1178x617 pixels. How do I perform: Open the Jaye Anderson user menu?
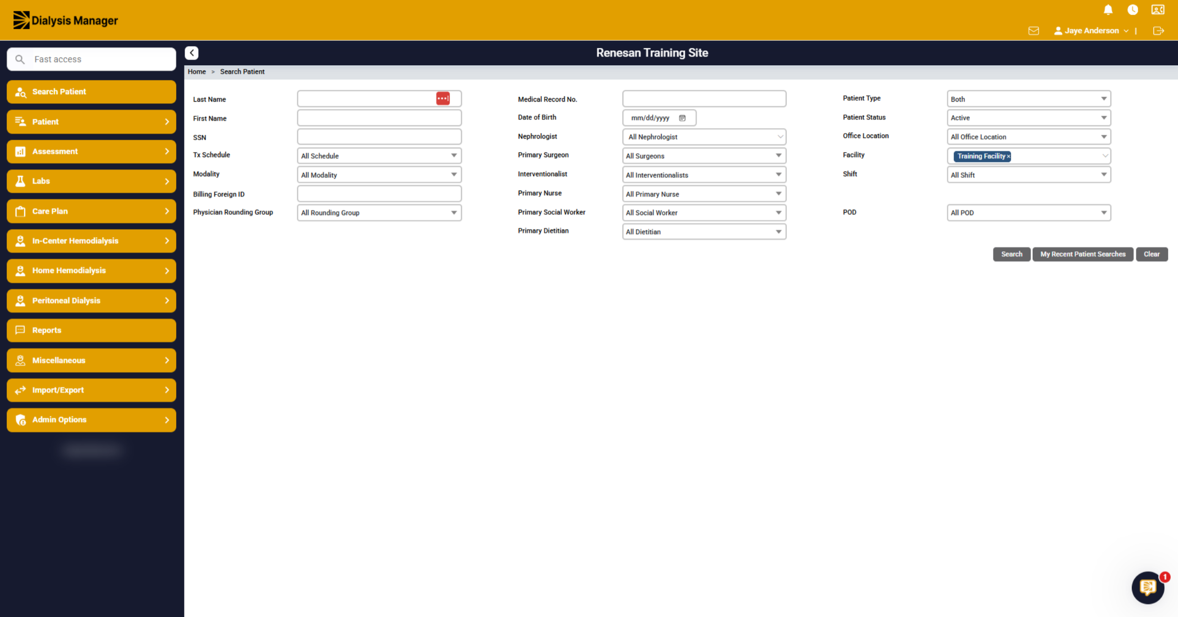[1091, 30]
